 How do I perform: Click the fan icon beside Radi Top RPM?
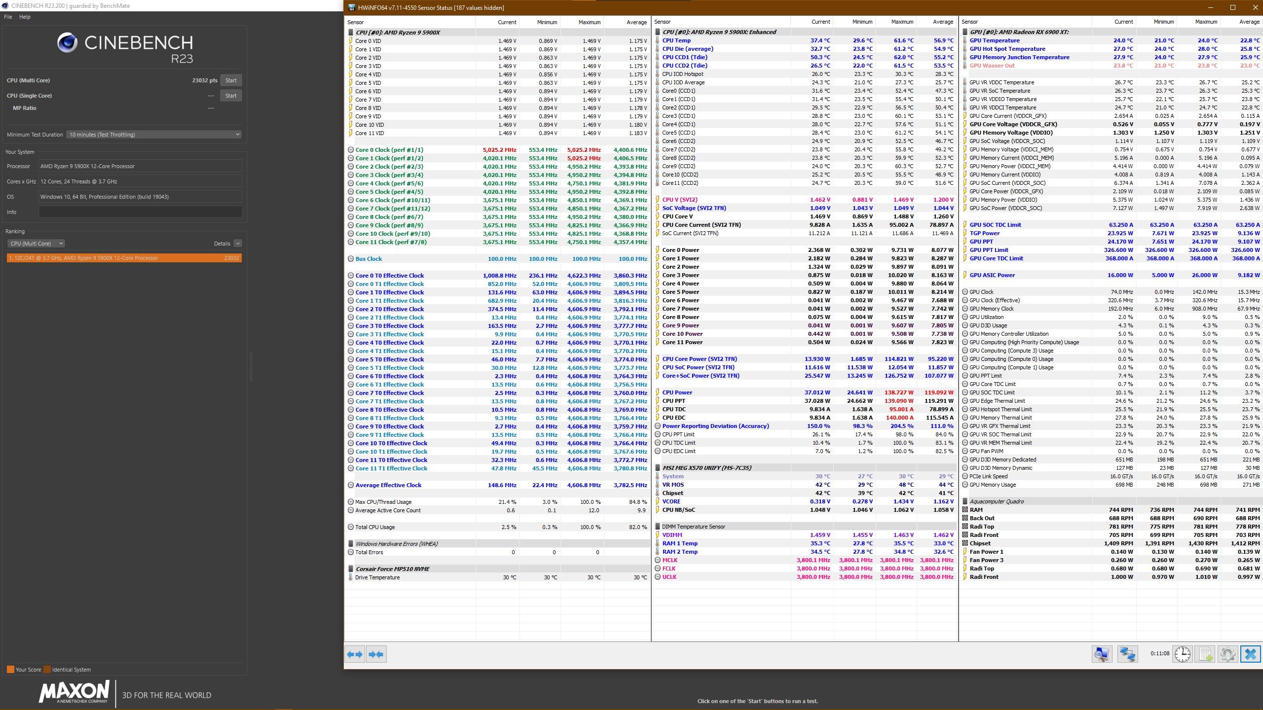click(965, 527)
